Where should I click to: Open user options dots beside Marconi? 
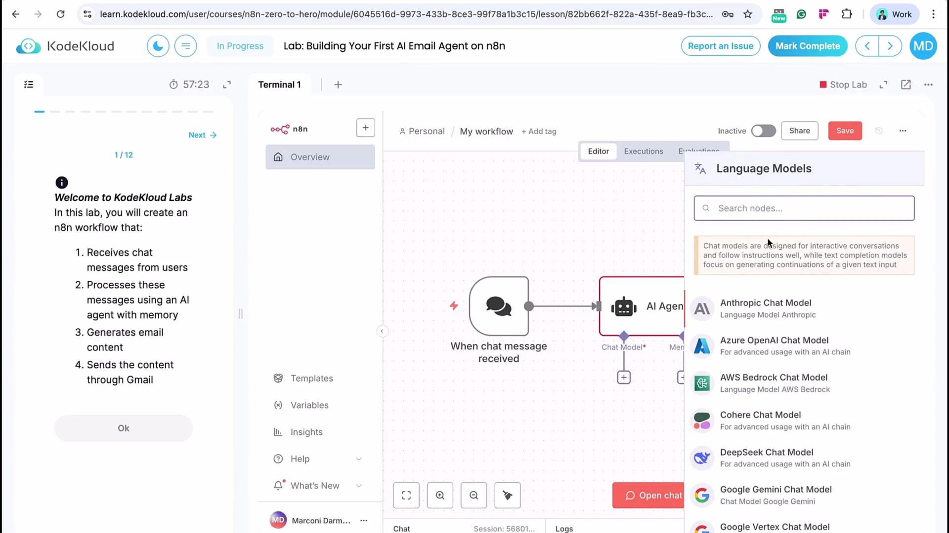(x=364, y=521)
